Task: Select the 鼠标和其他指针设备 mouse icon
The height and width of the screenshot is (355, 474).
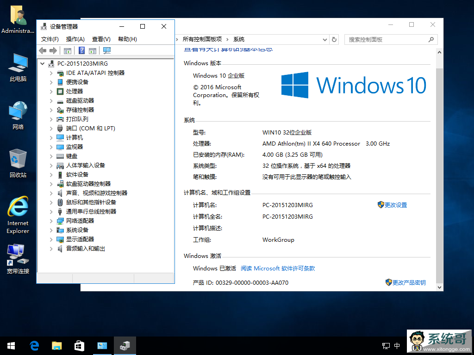Action: point(60,202)
